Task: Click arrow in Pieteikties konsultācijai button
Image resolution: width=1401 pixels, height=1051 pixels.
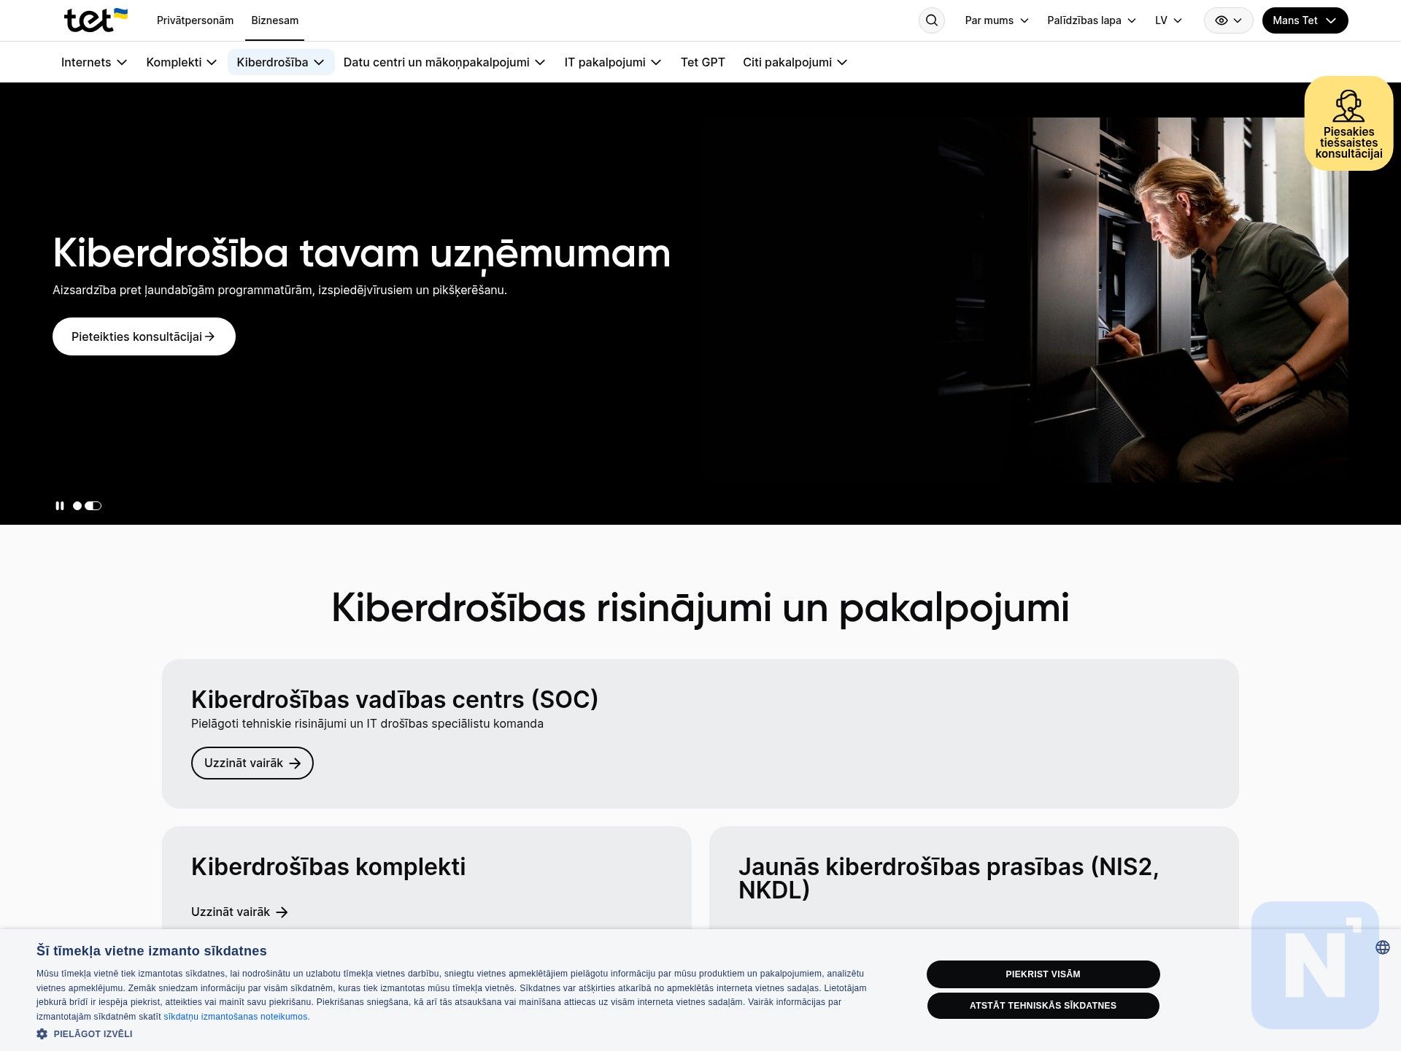Action: [x=210, y=336]
